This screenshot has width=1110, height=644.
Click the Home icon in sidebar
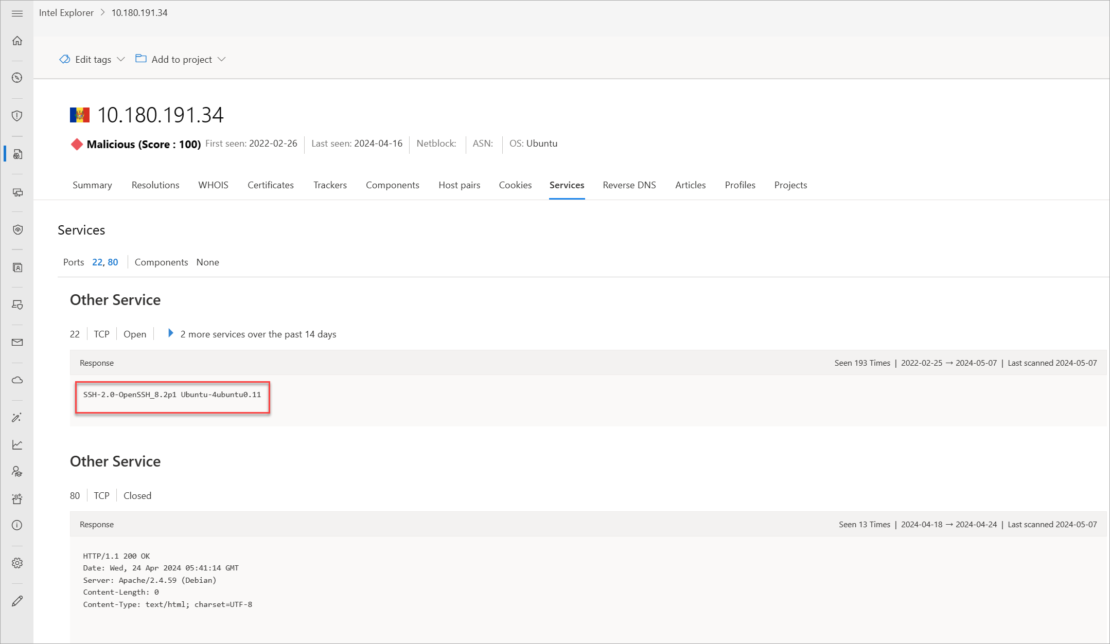[x=17, y=41]
